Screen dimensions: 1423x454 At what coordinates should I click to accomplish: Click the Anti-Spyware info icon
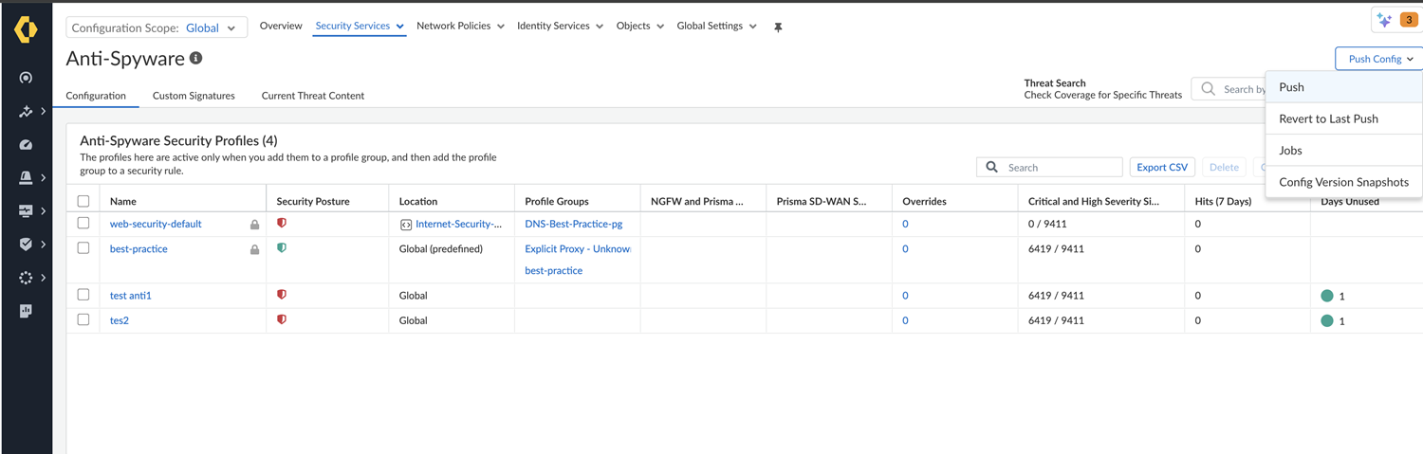(x=196, y=59)
